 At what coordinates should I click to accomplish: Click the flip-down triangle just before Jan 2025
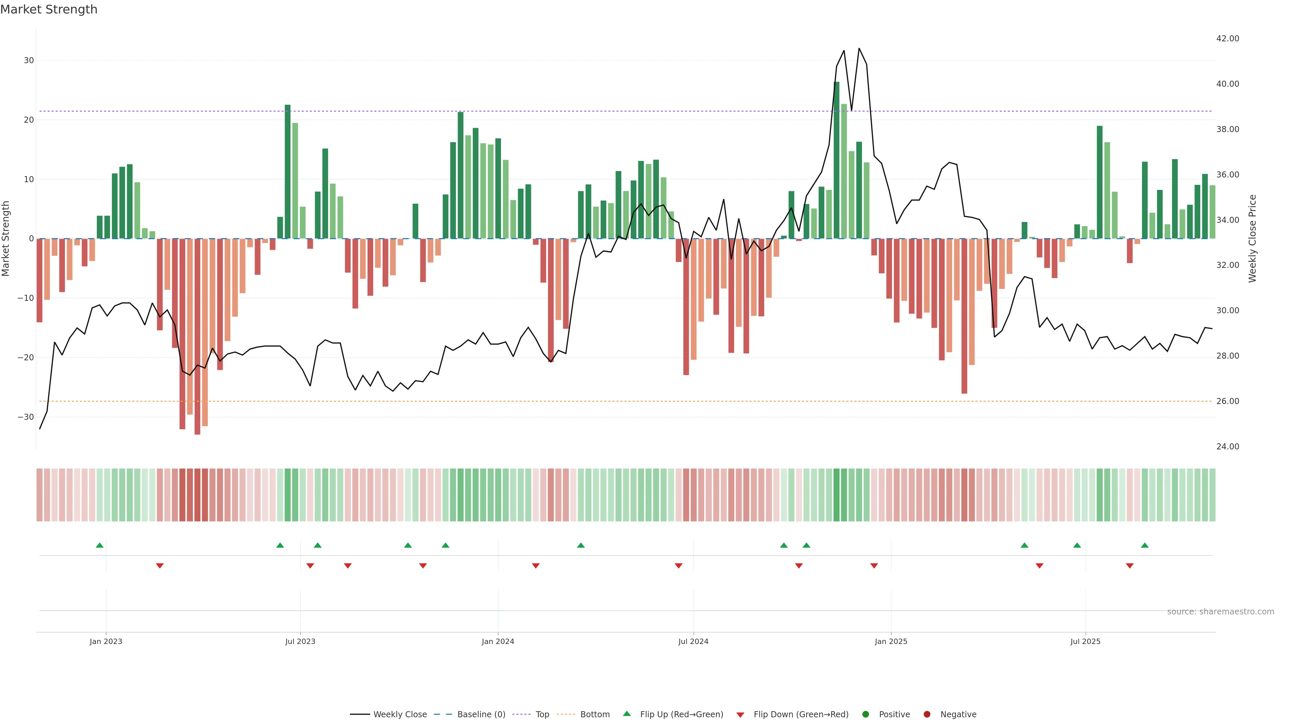pos(874,566)
